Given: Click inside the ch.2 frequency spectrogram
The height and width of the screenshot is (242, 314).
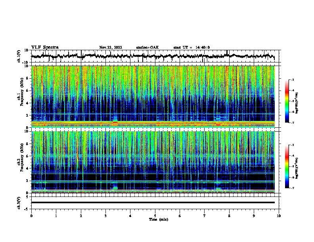Looking at the screenshot, I should point(153,162).
